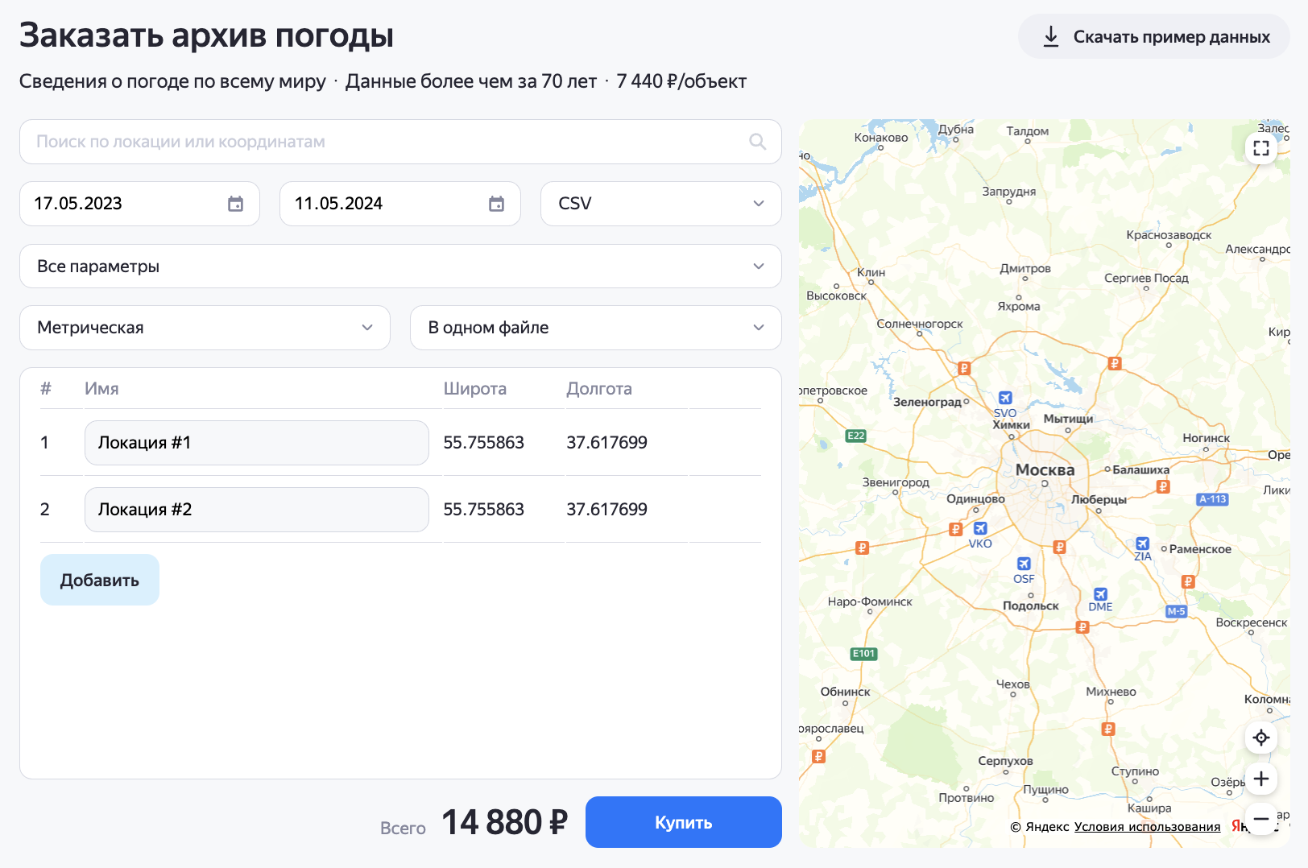The image size is (1308, 868).
Task: Click the search magnifier icon
Action: click(757, 142)
